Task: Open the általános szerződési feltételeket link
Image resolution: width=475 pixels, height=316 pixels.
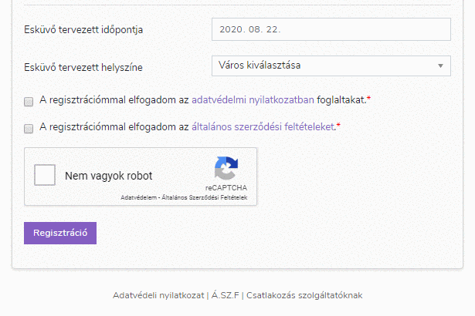Action: click(263, 126)
